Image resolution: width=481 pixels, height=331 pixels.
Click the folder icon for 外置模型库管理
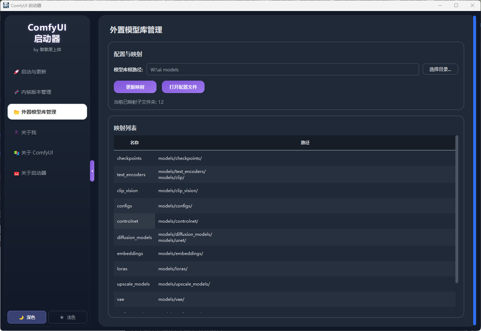click(16, 112)
